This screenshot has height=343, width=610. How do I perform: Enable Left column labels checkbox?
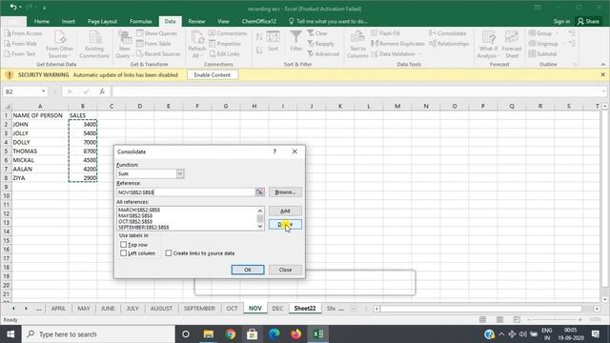[123, 253]
